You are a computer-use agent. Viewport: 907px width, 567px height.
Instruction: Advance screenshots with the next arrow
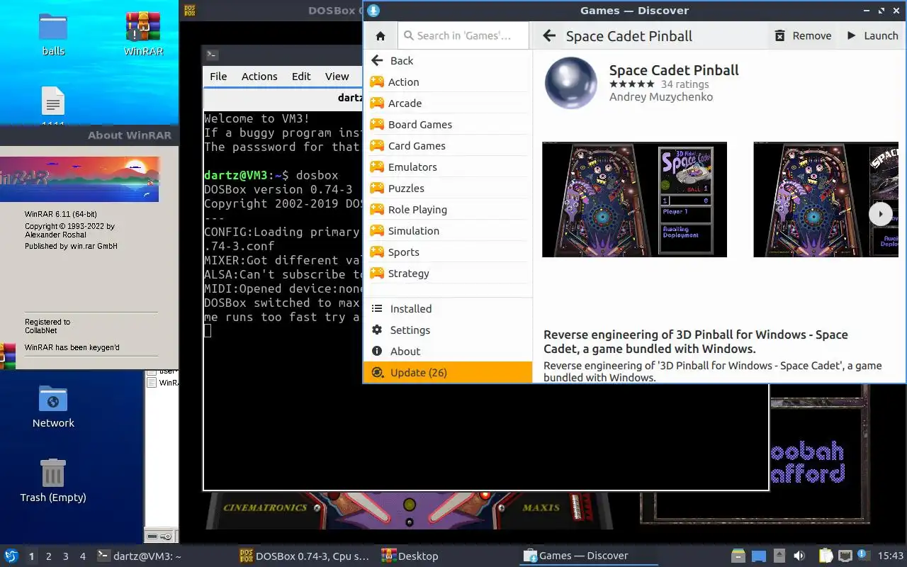(880, 214)
